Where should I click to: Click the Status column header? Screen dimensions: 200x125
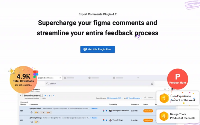point(146,104)
